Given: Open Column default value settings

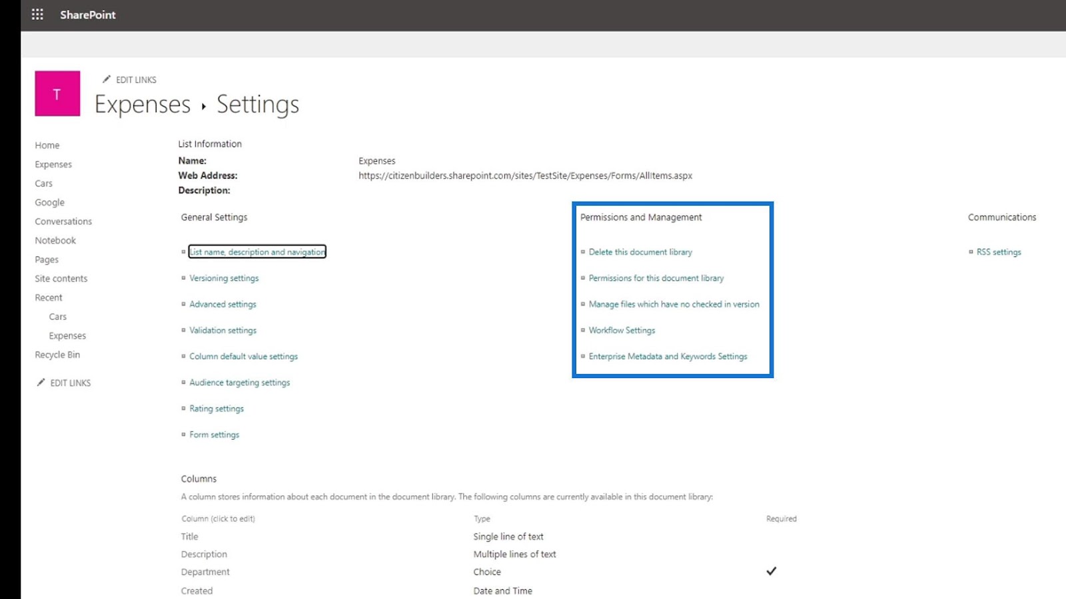Looking at the screenshot, I should (x=243, y=357).
